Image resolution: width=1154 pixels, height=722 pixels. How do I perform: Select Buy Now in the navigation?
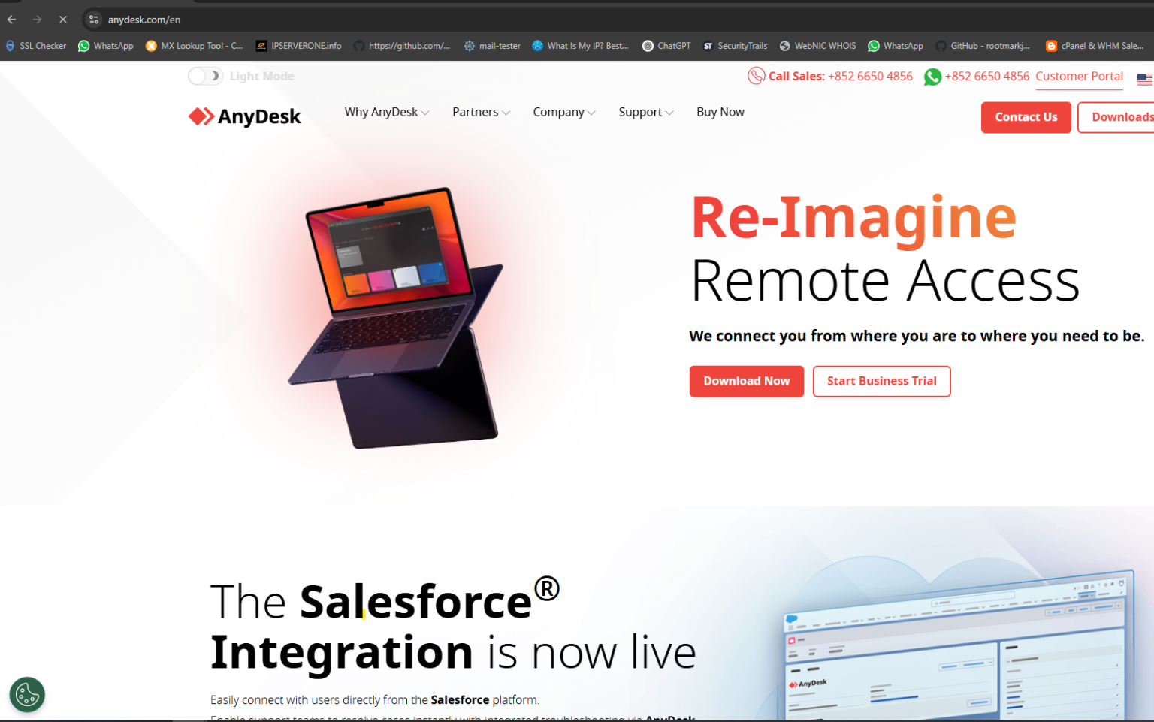[x=720, y=112]
